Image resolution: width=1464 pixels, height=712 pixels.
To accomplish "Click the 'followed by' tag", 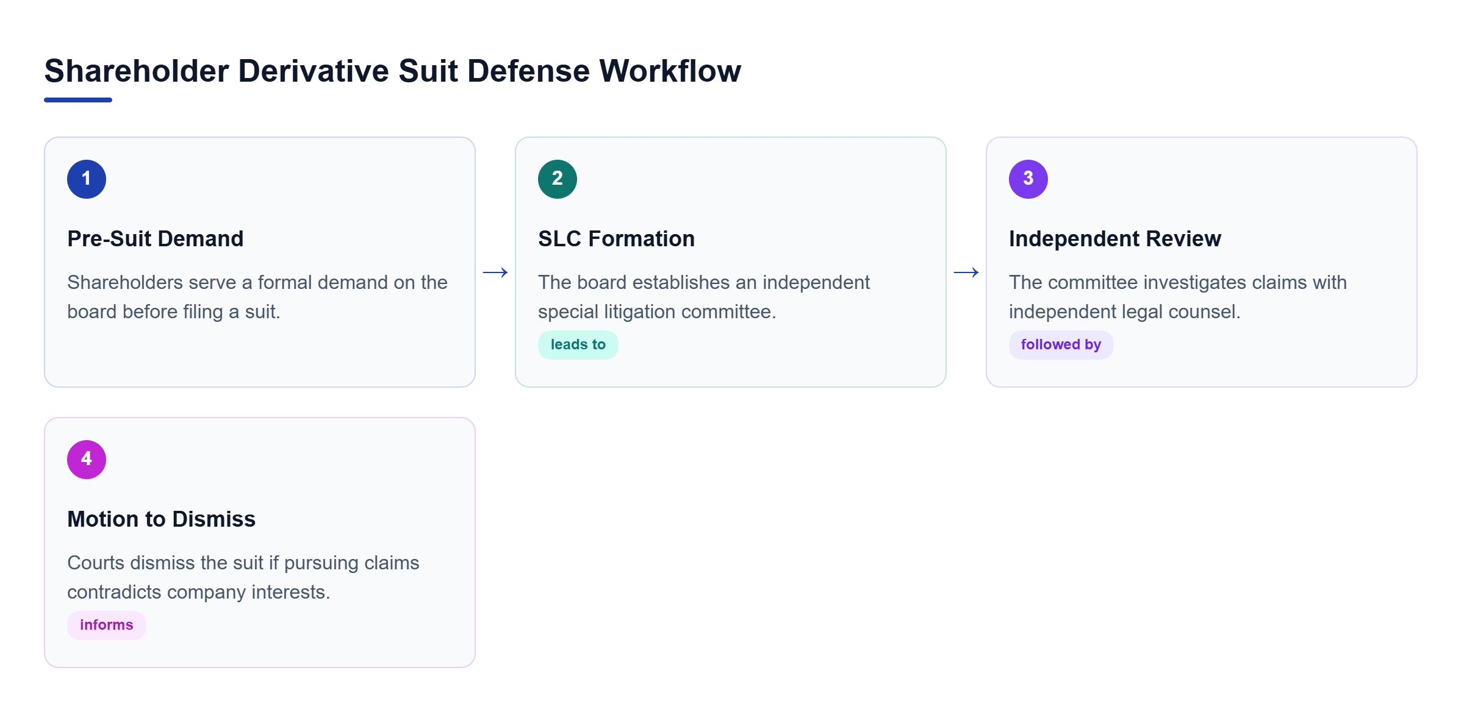I will tap(1061, 345).
